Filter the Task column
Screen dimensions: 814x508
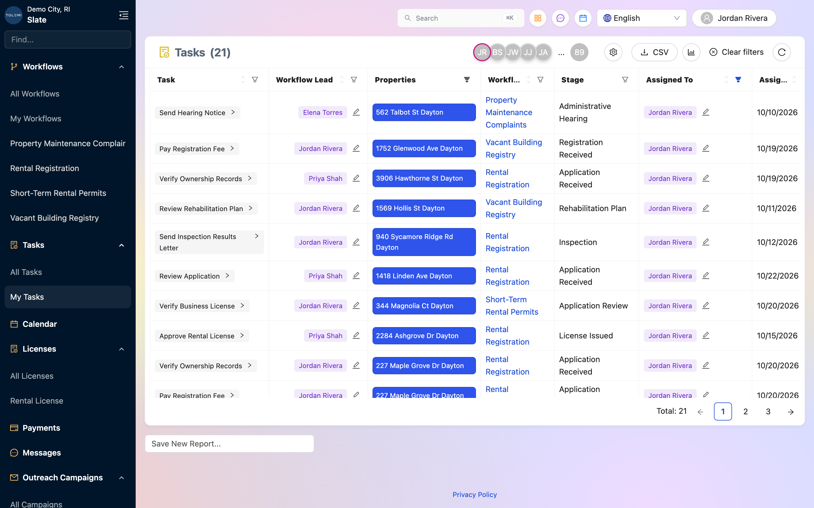(255, 80)
